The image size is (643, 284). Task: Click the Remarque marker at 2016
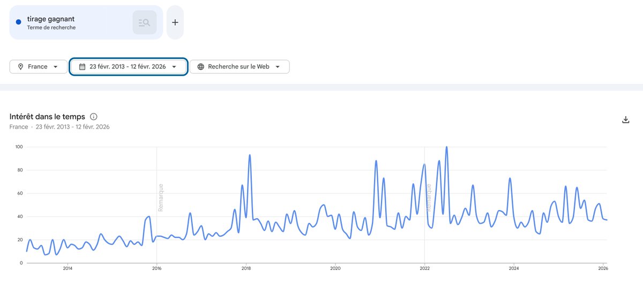point(160,198)
